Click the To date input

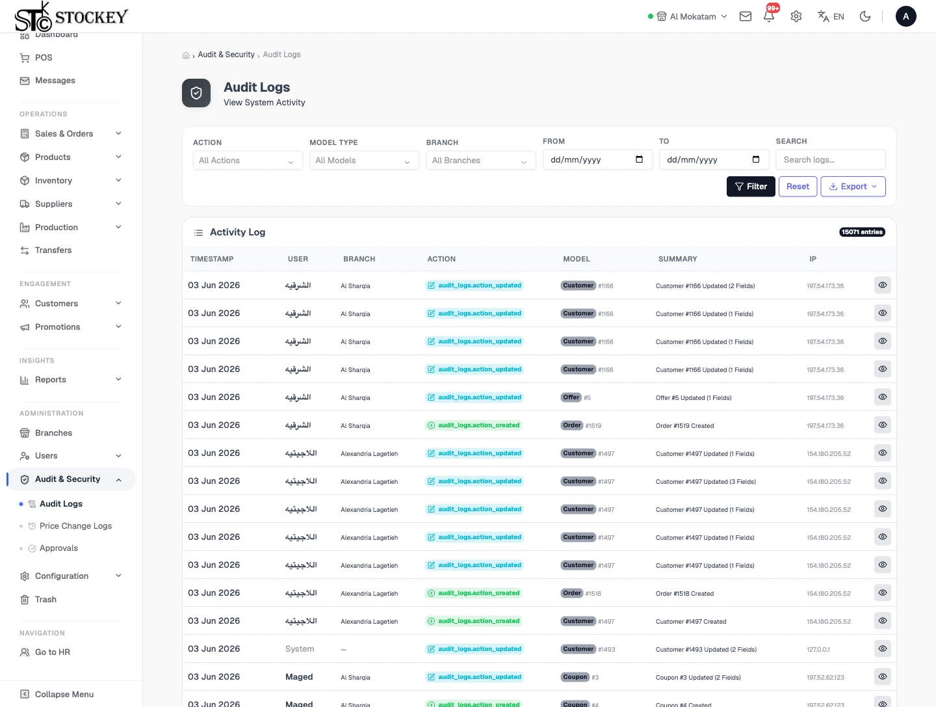pos(714,159)
